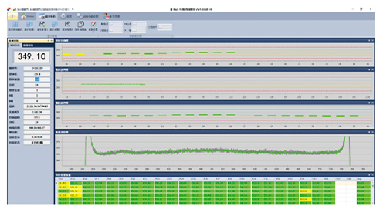Pin the left measurement info panel
This screenshot has width=383, height=213.
click(x=48, y=40)
